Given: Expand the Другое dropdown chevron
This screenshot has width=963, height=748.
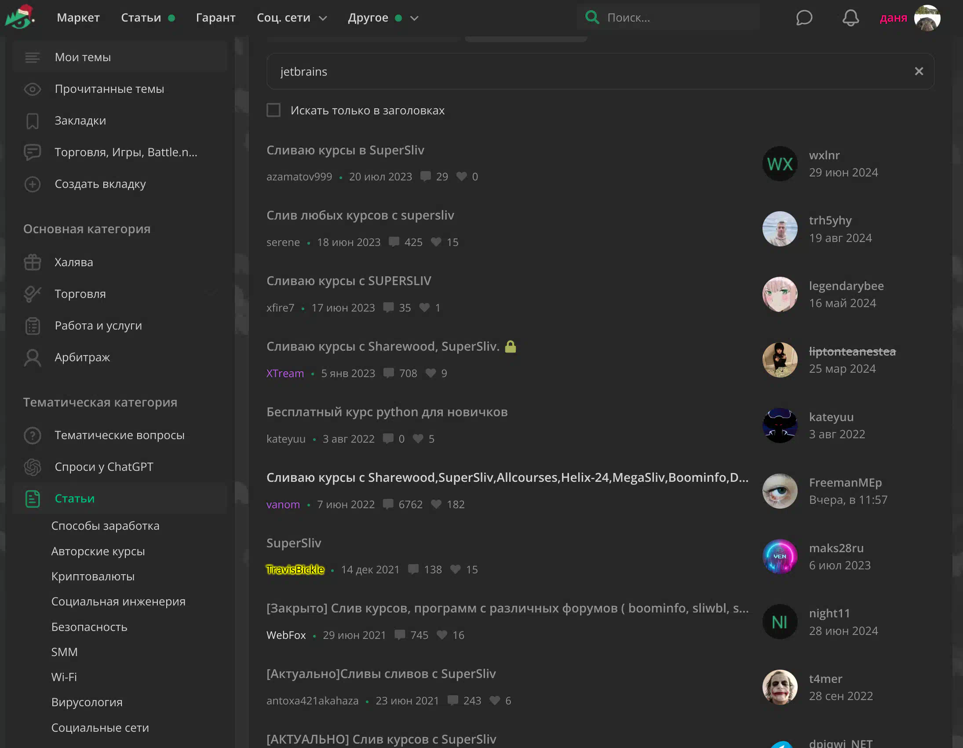Looking at the screenshot, I should pyautogui.click(x=414, y=18).
